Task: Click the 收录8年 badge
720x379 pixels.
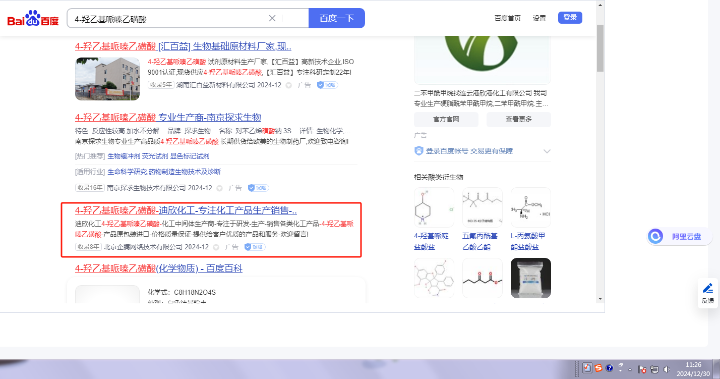Action: 88,247
